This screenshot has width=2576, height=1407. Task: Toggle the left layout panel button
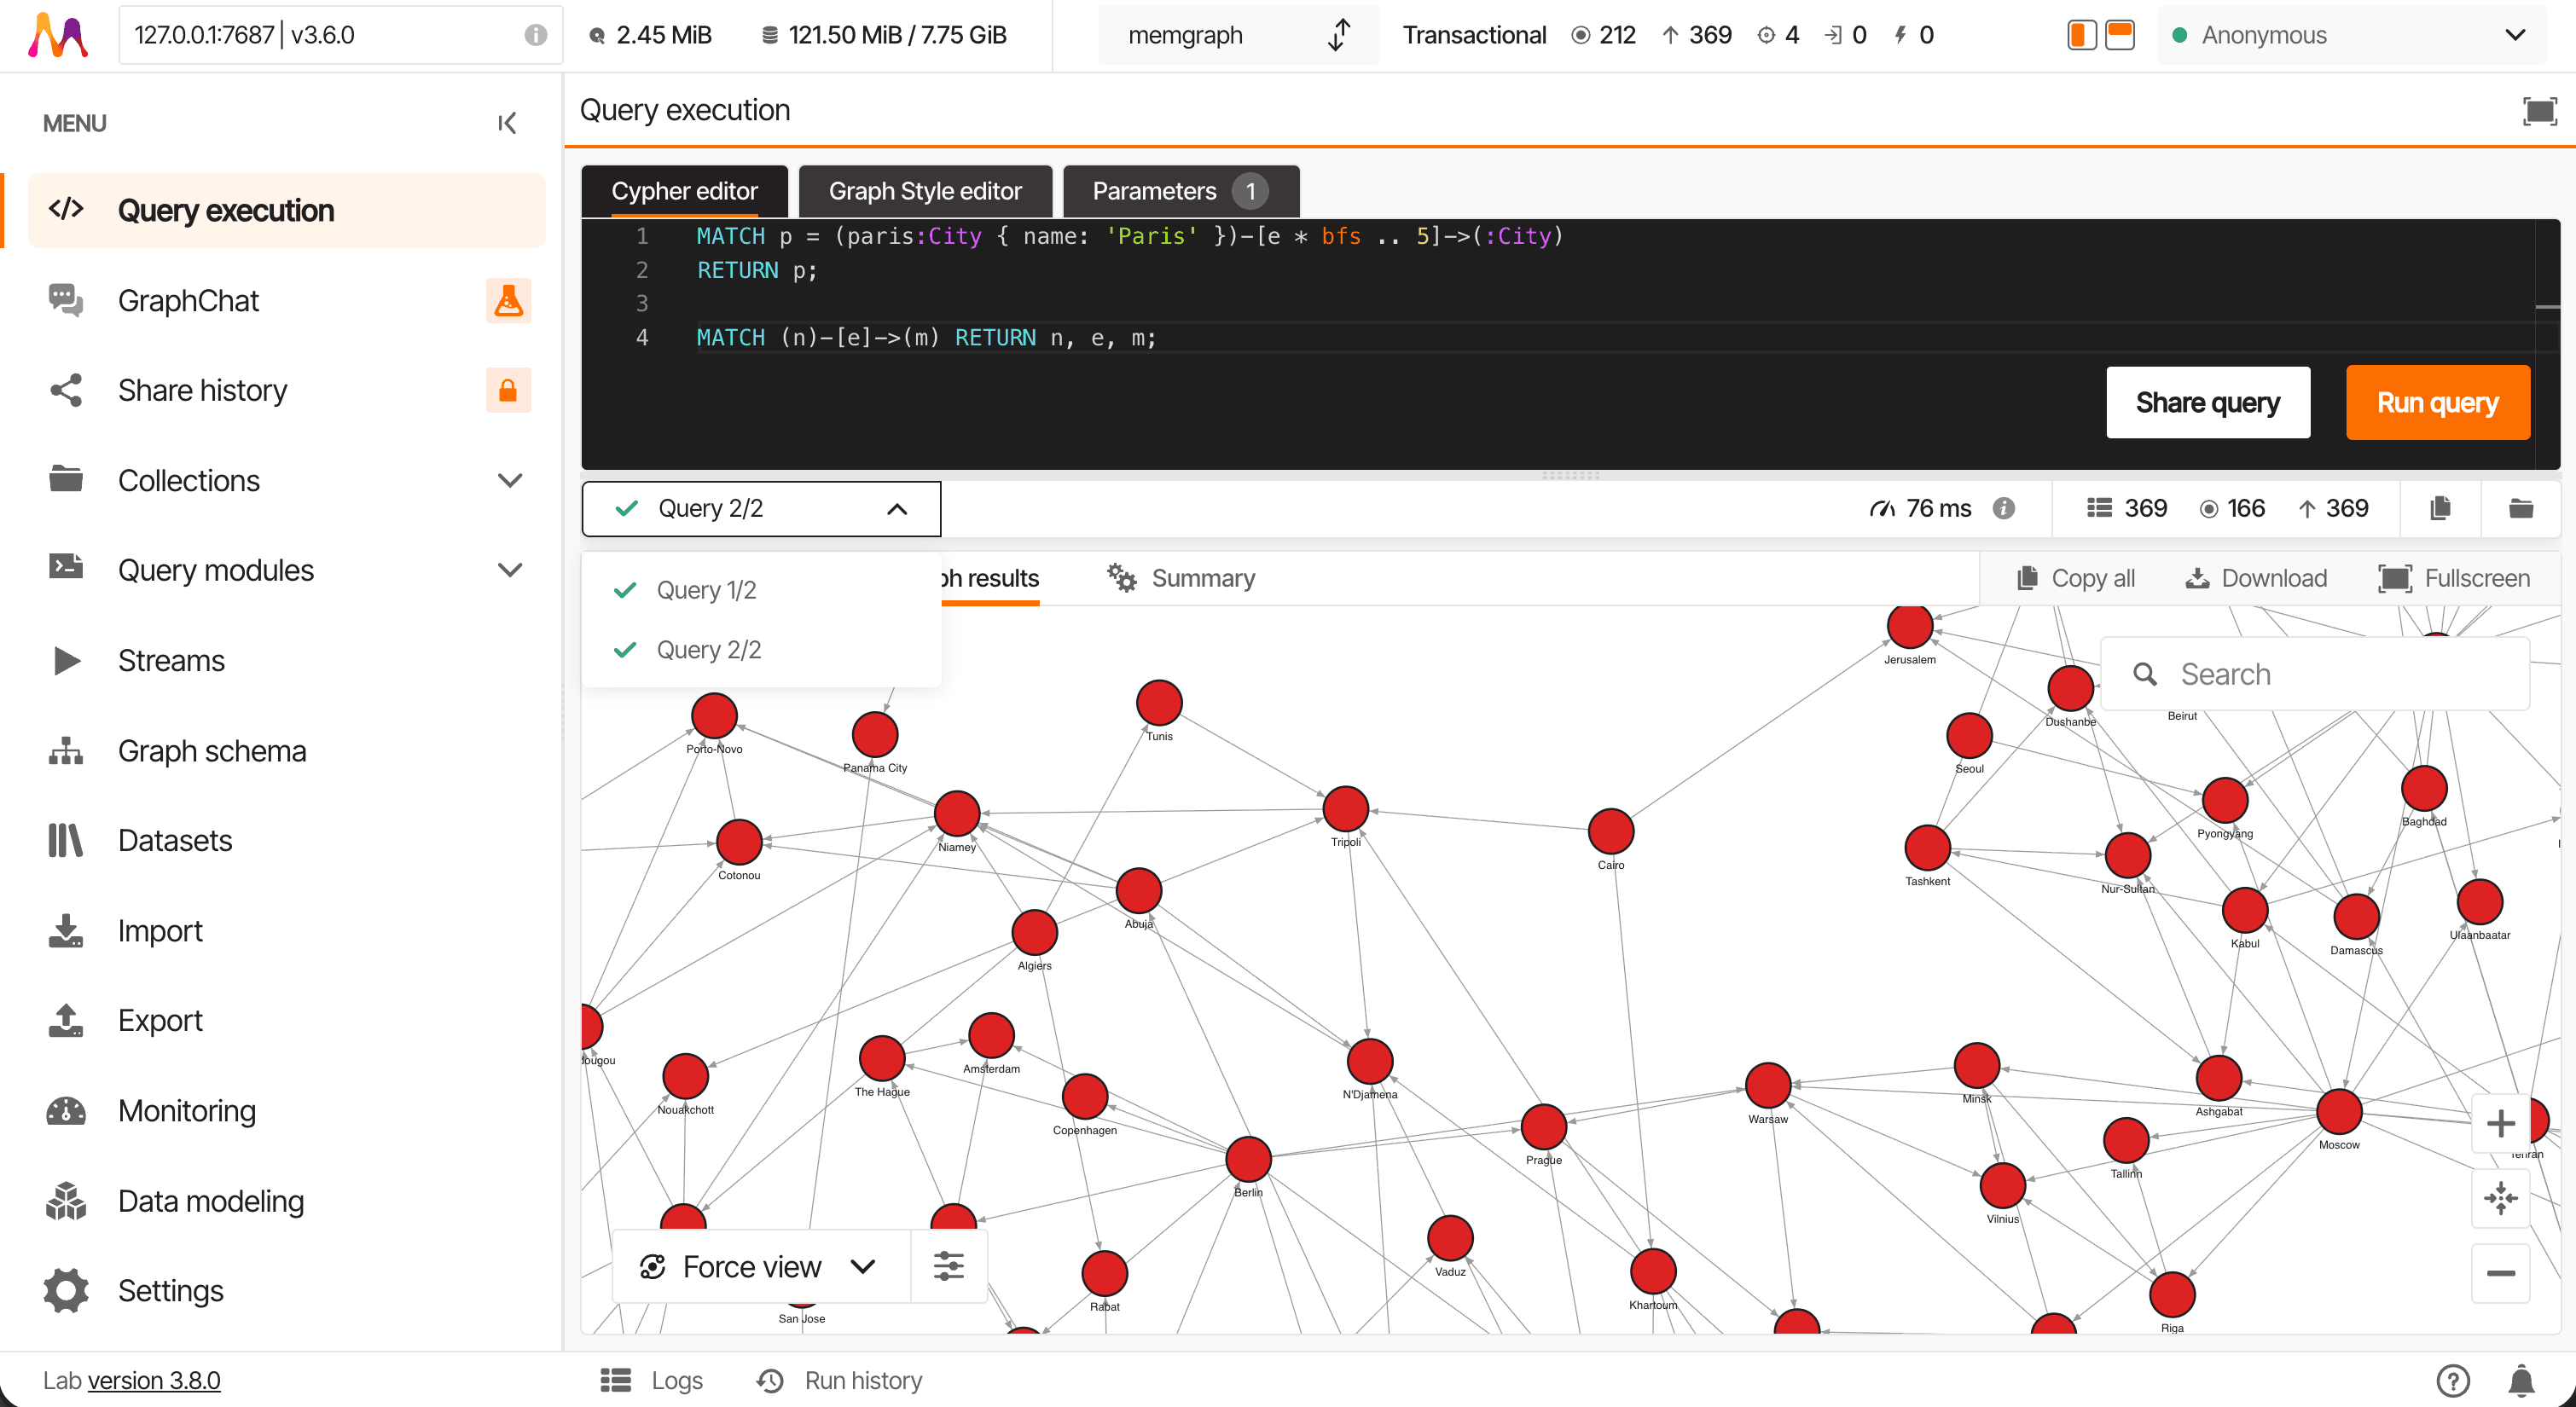pos(2082,34)
